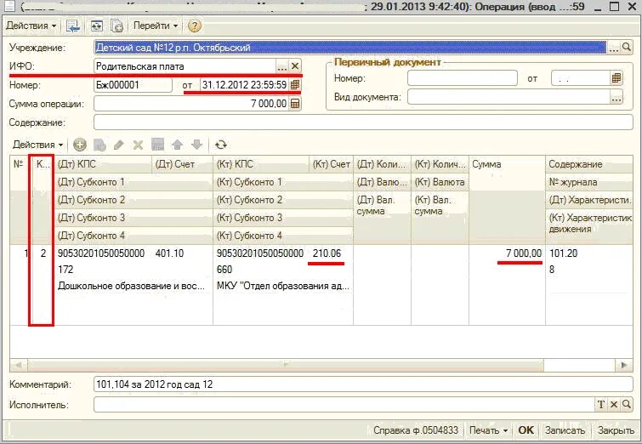Screen dimensions: 642x444
Task: Click the Закрыть button
Action: tap(616, 430)
